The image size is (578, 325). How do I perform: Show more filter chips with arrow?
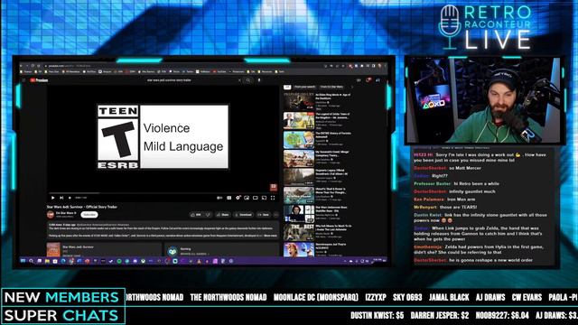click(x=351, y=87)
